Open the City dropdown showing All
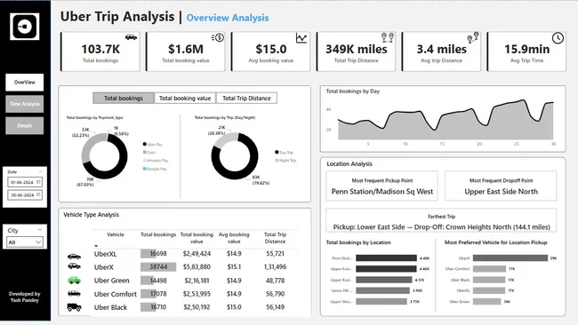The height and width of the screenshot is (325, 578). (25, 242)
